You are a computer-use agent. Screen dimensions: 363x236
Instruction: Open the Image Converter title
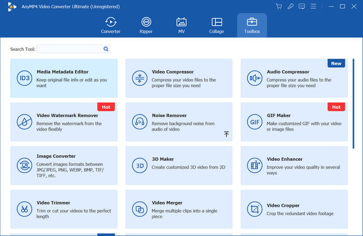pyautogui.click(x=56, y=156)
